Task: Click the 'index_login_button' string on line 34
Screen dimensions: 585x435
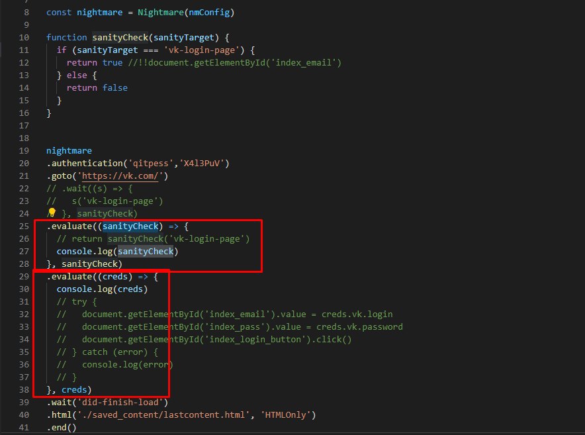Action: (255, 340)
